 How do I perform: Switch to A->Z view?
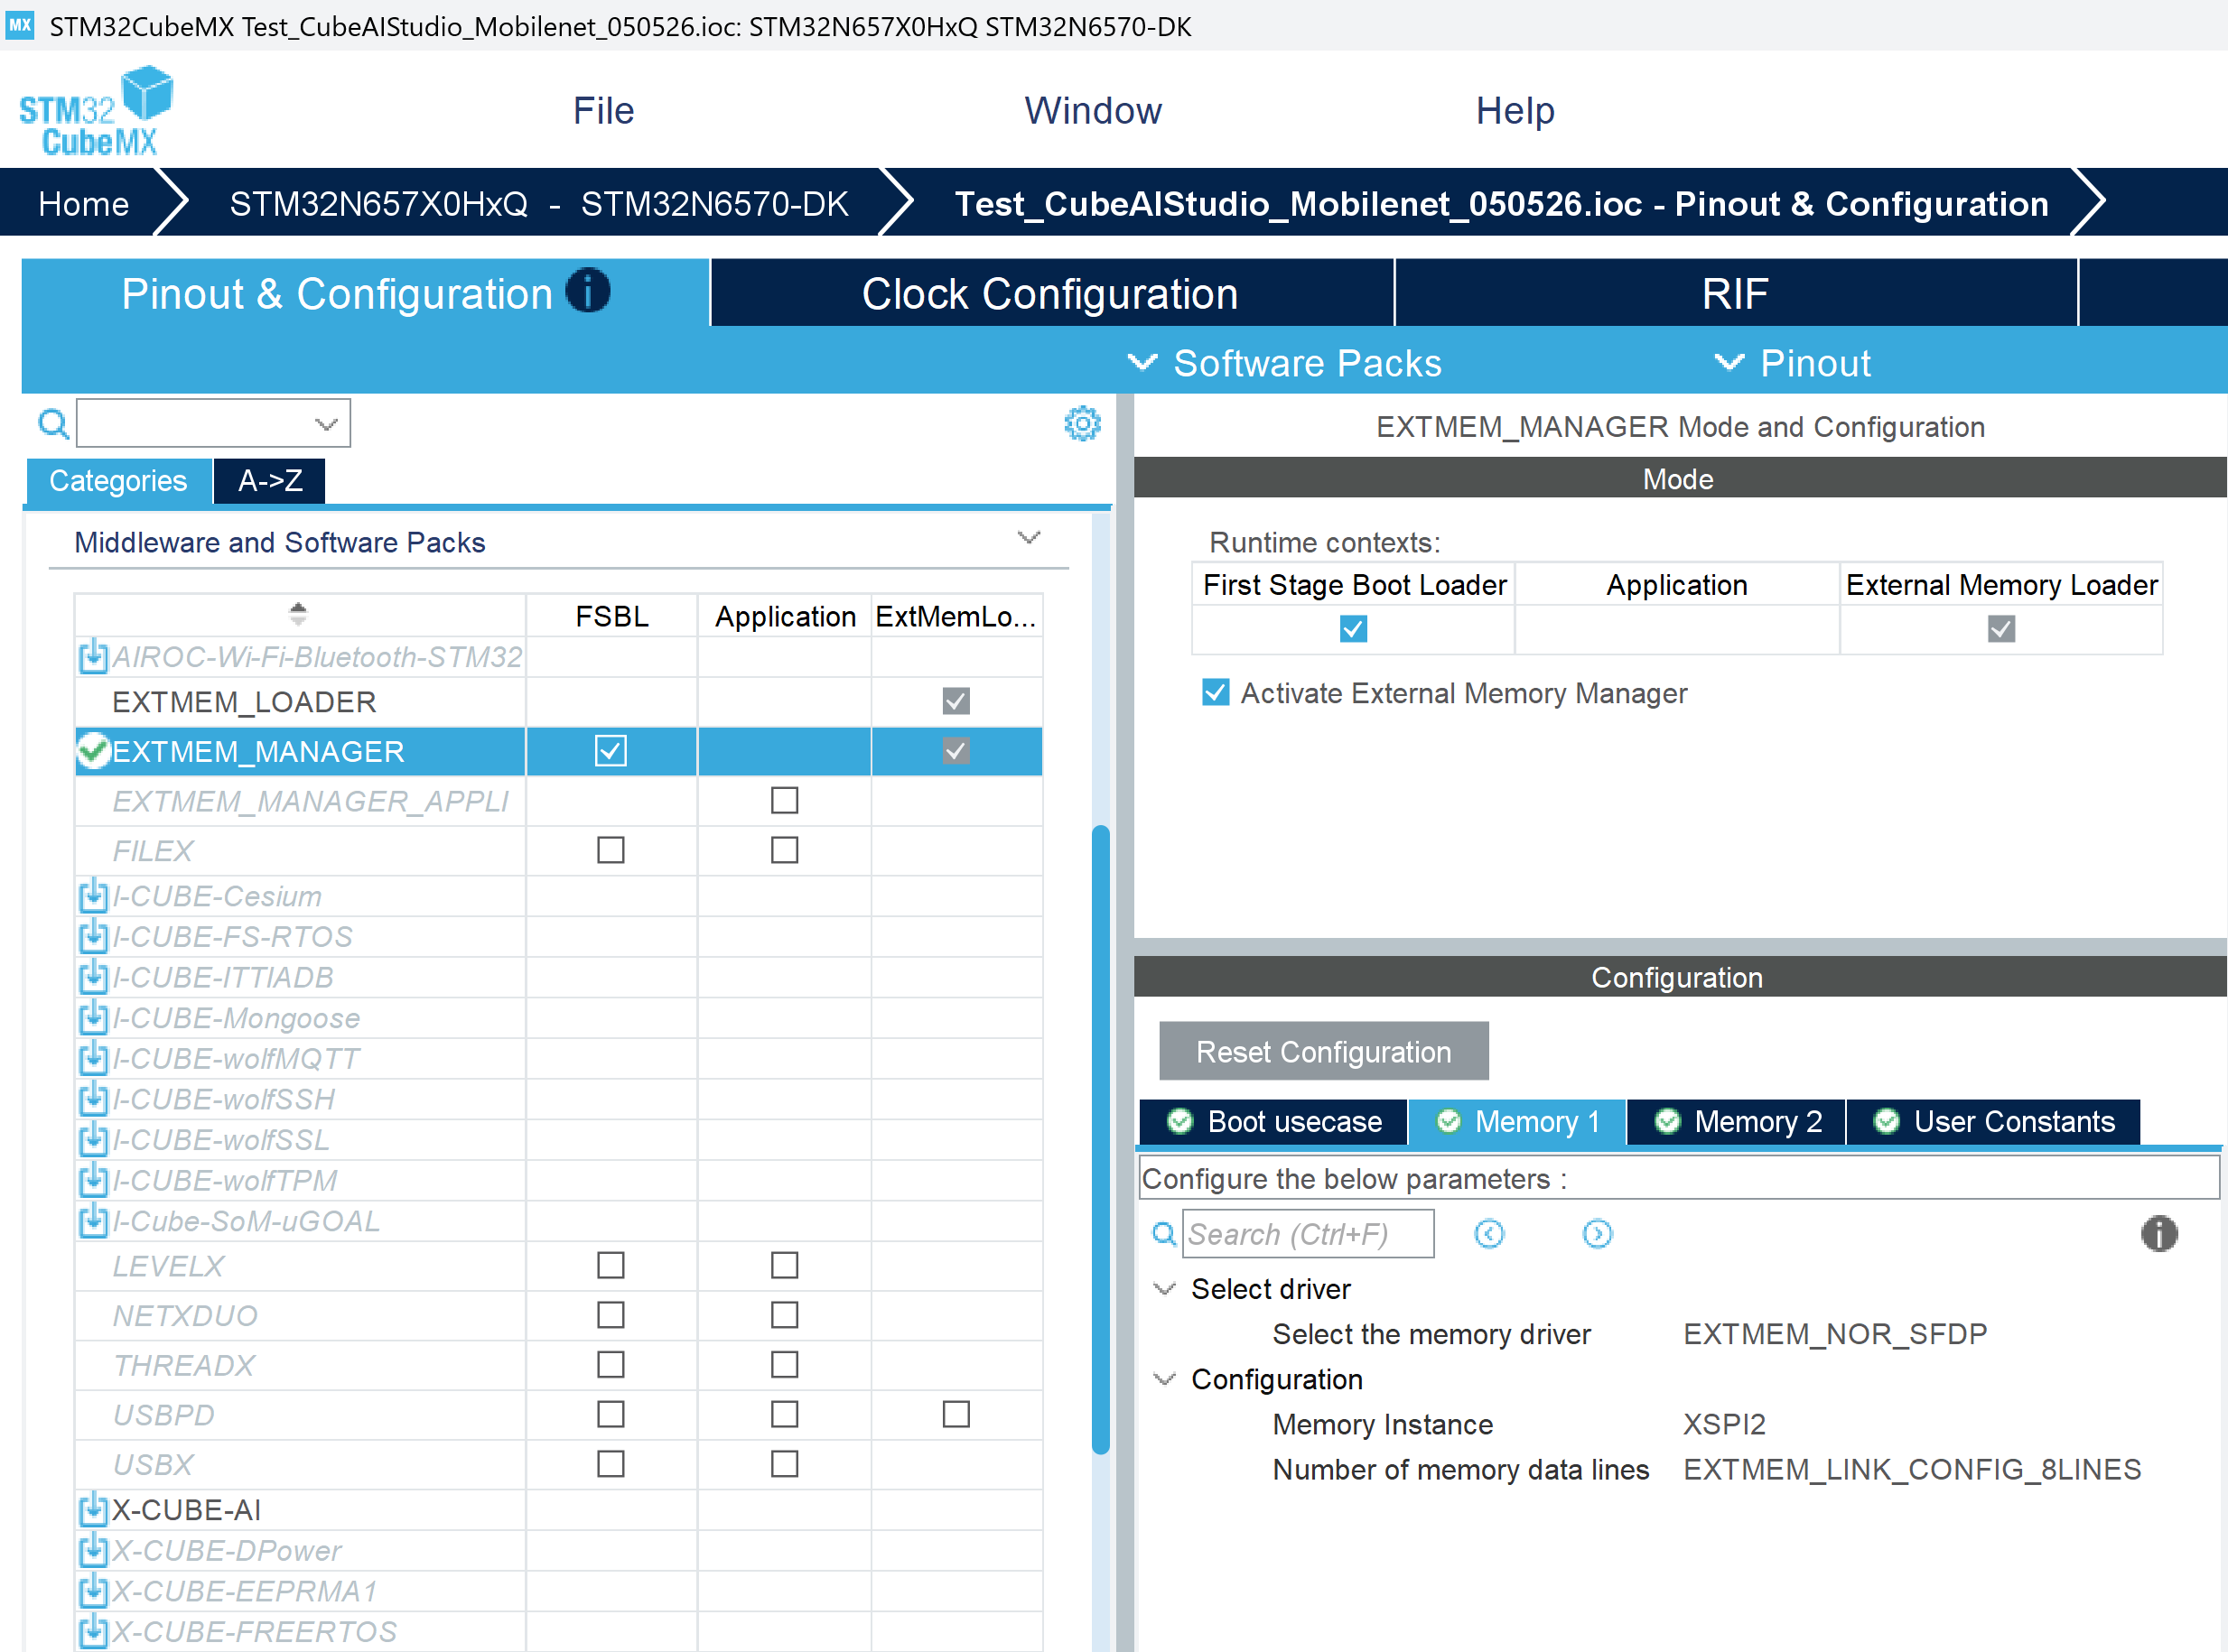pyautogui.click(x=269, y=481)
